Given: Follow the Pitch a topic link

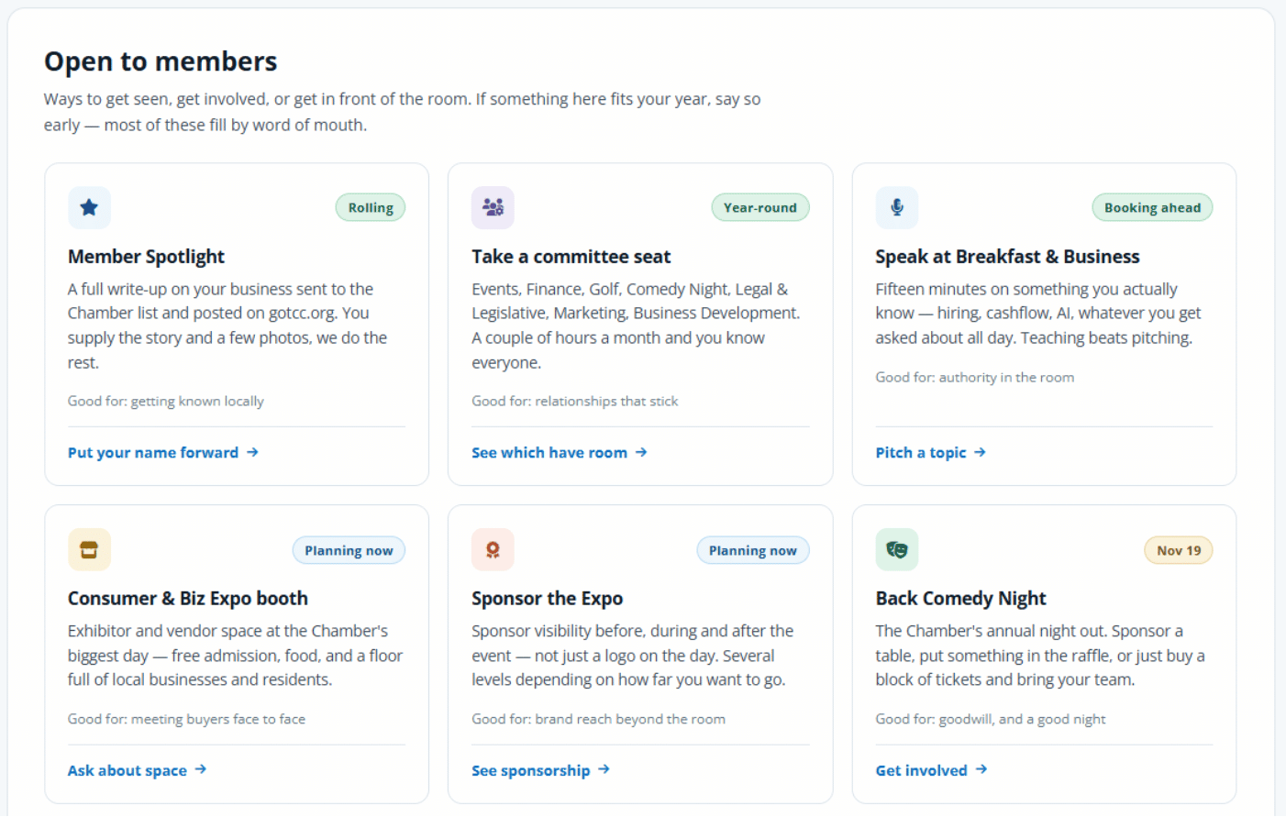Looking at the screenshot, I should coord(931,452).
